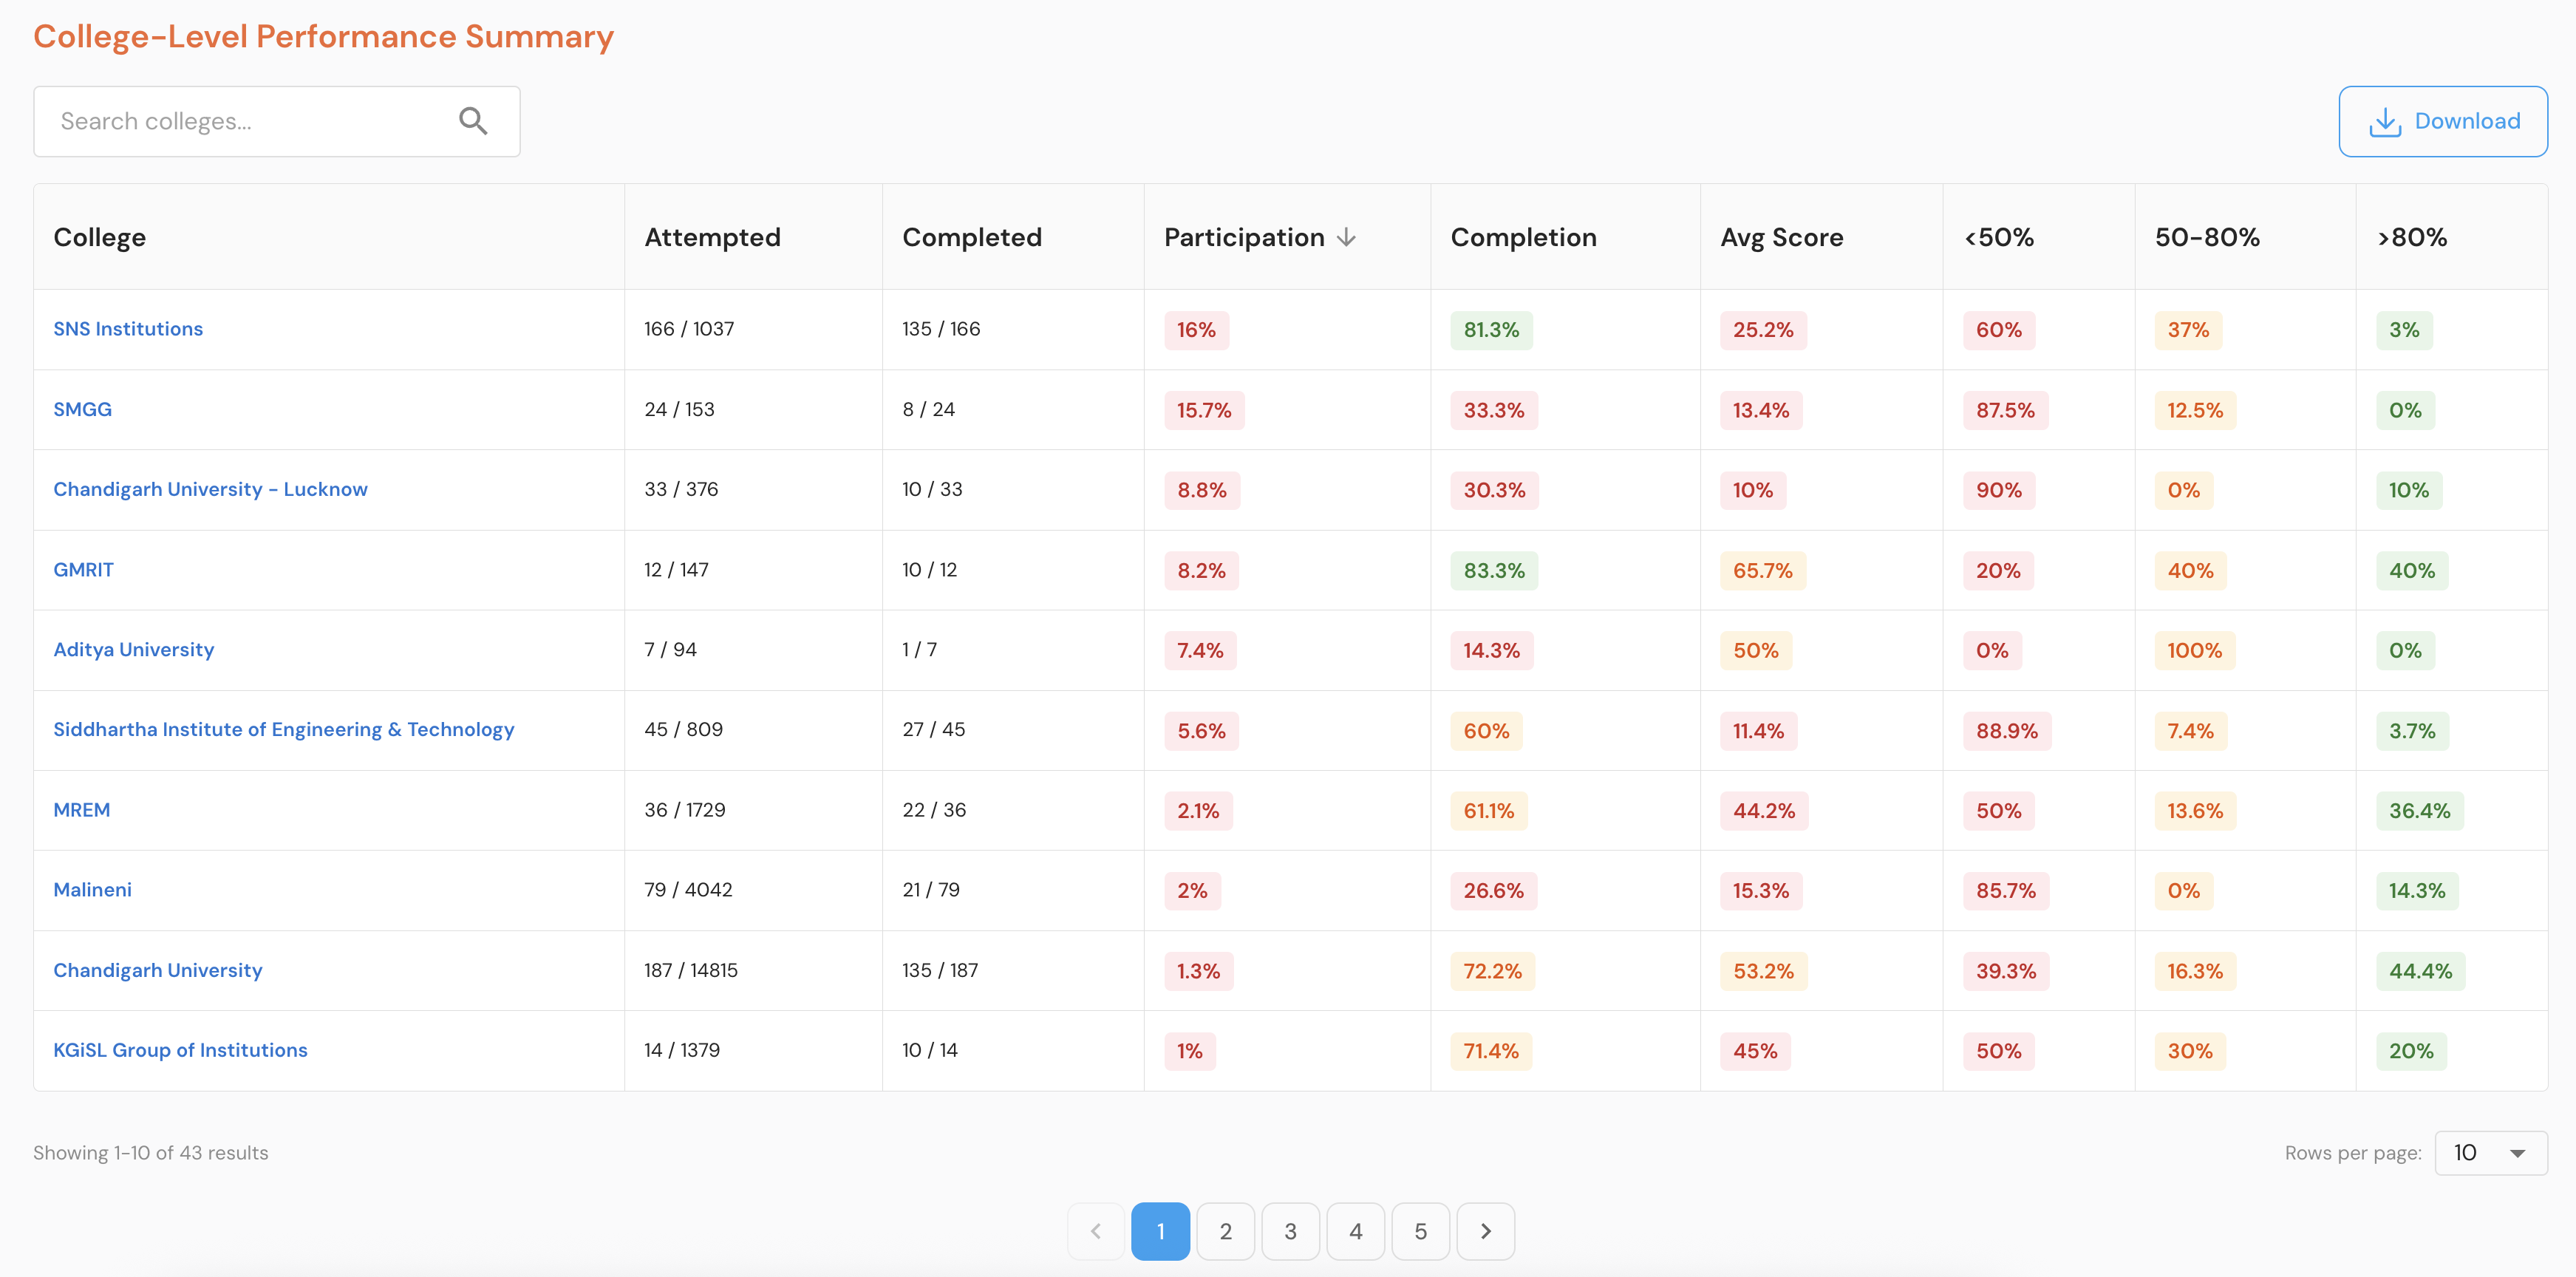Sort table by College column header
Image resolution: width=2576 pixels, height=1277 pixels.
coord(100,237)
